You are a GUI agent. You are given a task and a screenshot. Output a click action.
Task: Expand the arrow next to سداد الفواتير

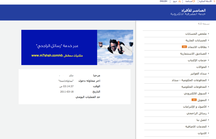[208, 73]
